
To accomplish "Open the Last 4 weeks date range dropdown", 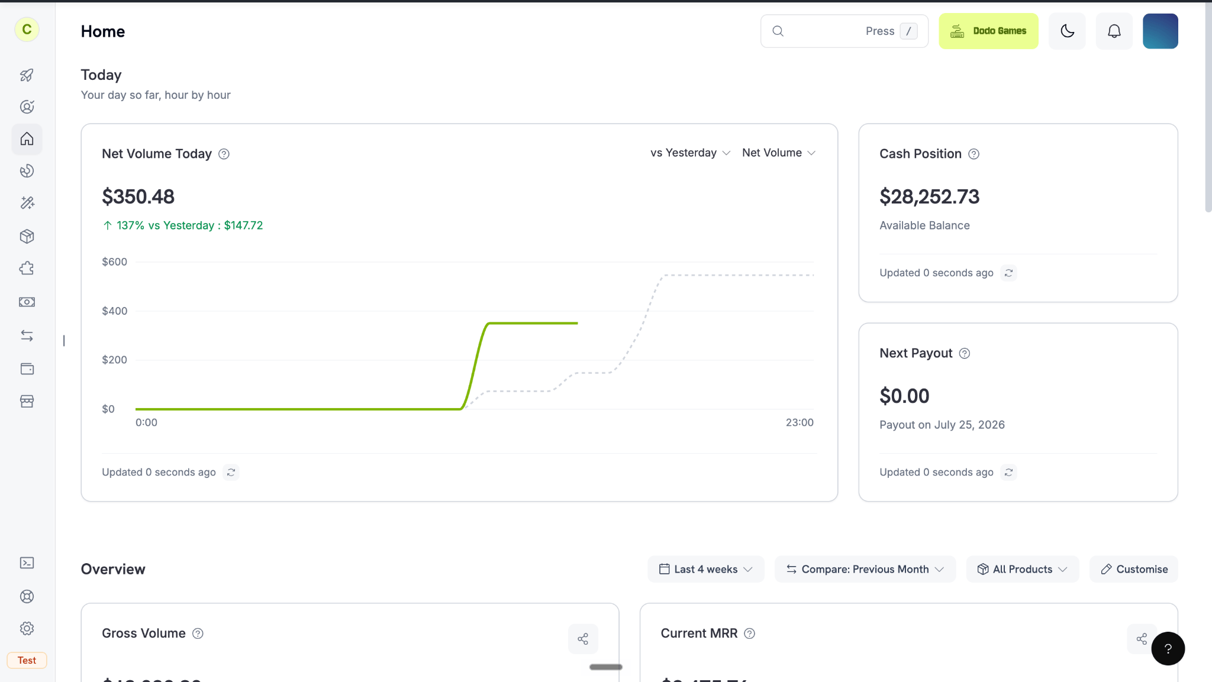I will pos(705,570).
